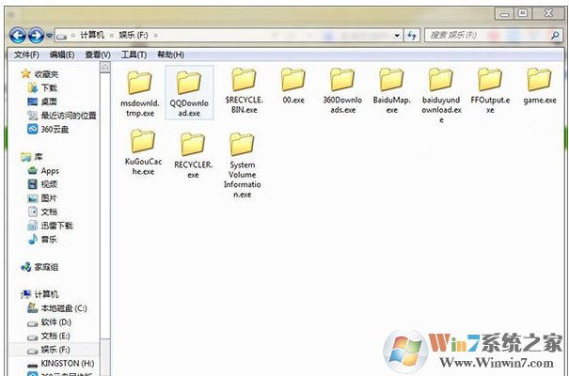The image size is (569, 376).
Task: Open 文档 (E:) drive
Action: click(49, 337)
